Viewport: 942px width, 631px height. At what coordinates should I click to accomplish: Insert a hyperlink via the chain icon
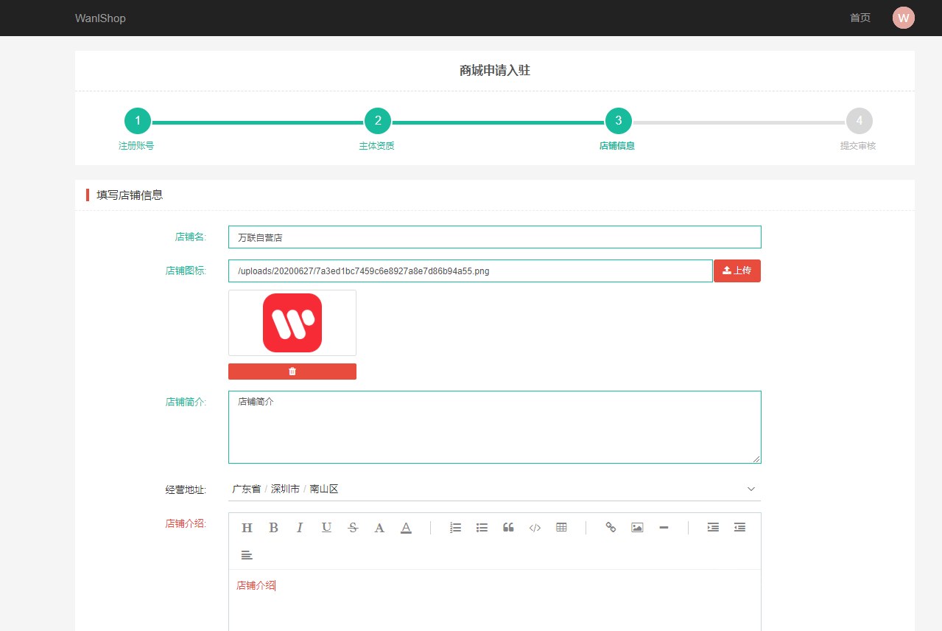pyautogui.click(x=611, y=528)
